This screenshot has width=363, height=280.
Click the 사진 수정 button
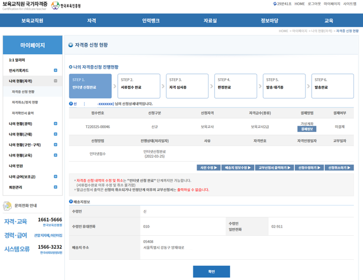pyautogui.click(x=208, y=168)
